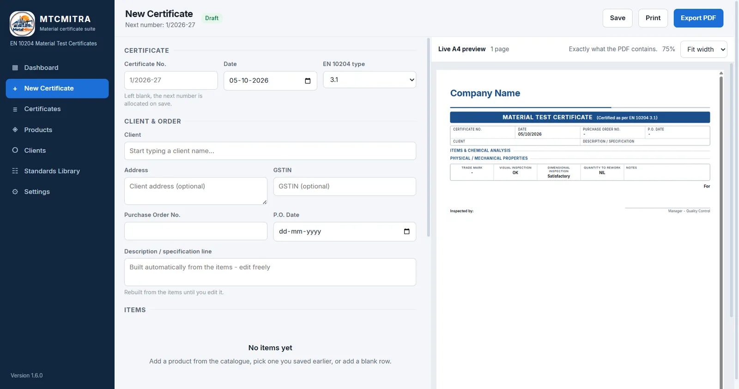Click the Purchase Order No. input field

click(196, 231)
